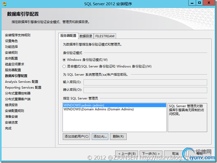Image resolution: width=217 pixels, height=163 pixels.
Task: Click 安装进度 step in sidebar
Action: pyautogui.click(x=11, y=122)
